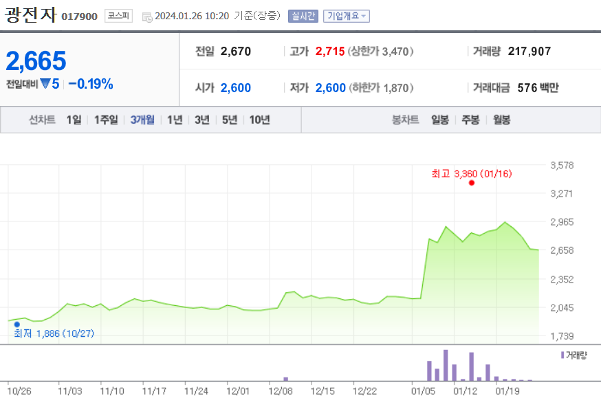The height and width of the screenshot is (407, 601).
Task: Switch to the 주봉 weekly chart
Action: click(x=470, y=119)
